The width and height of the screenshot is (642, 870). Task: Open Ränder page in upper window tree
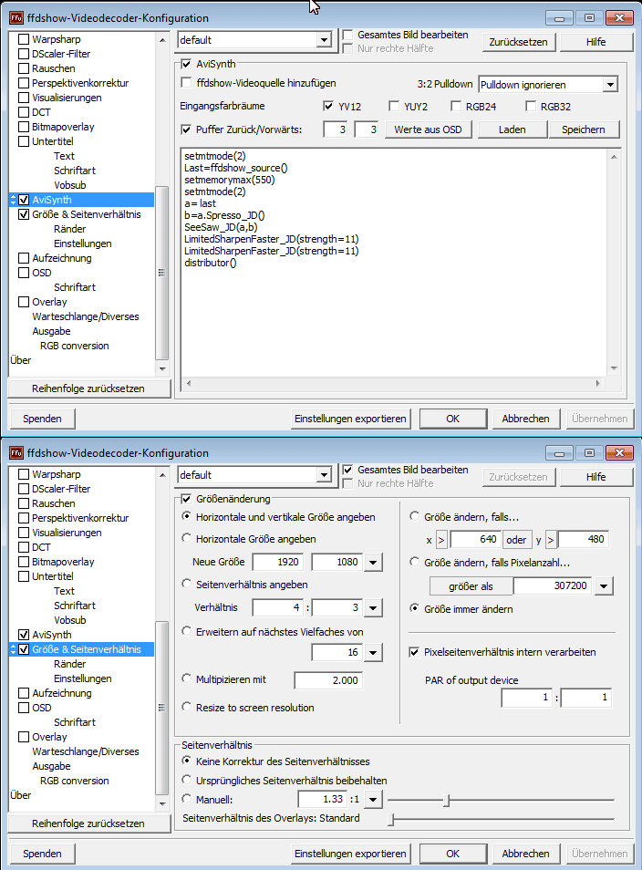[70, 229]
